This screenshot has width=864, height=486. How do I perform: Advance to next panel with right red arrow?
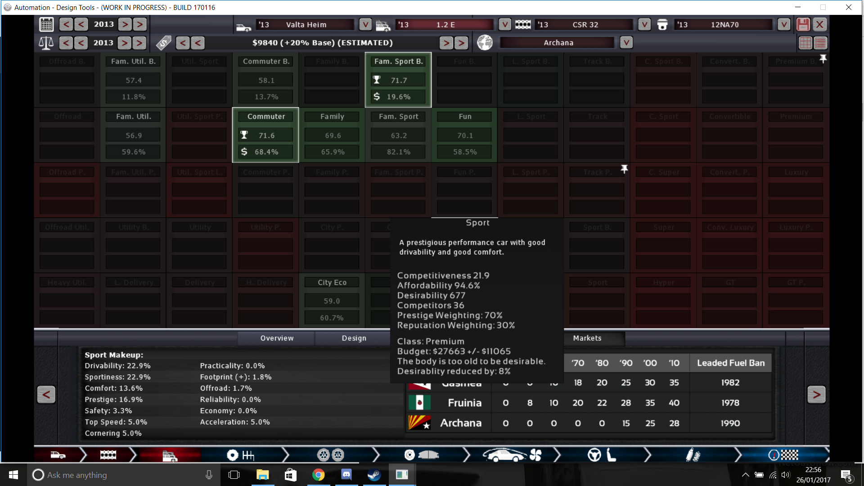click(816, 395)
